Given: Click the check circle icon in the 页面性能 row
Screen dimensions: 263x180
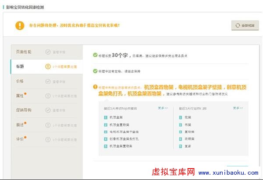Looking at the screenshot, I should pyautogui.click(x=48, y=52).
